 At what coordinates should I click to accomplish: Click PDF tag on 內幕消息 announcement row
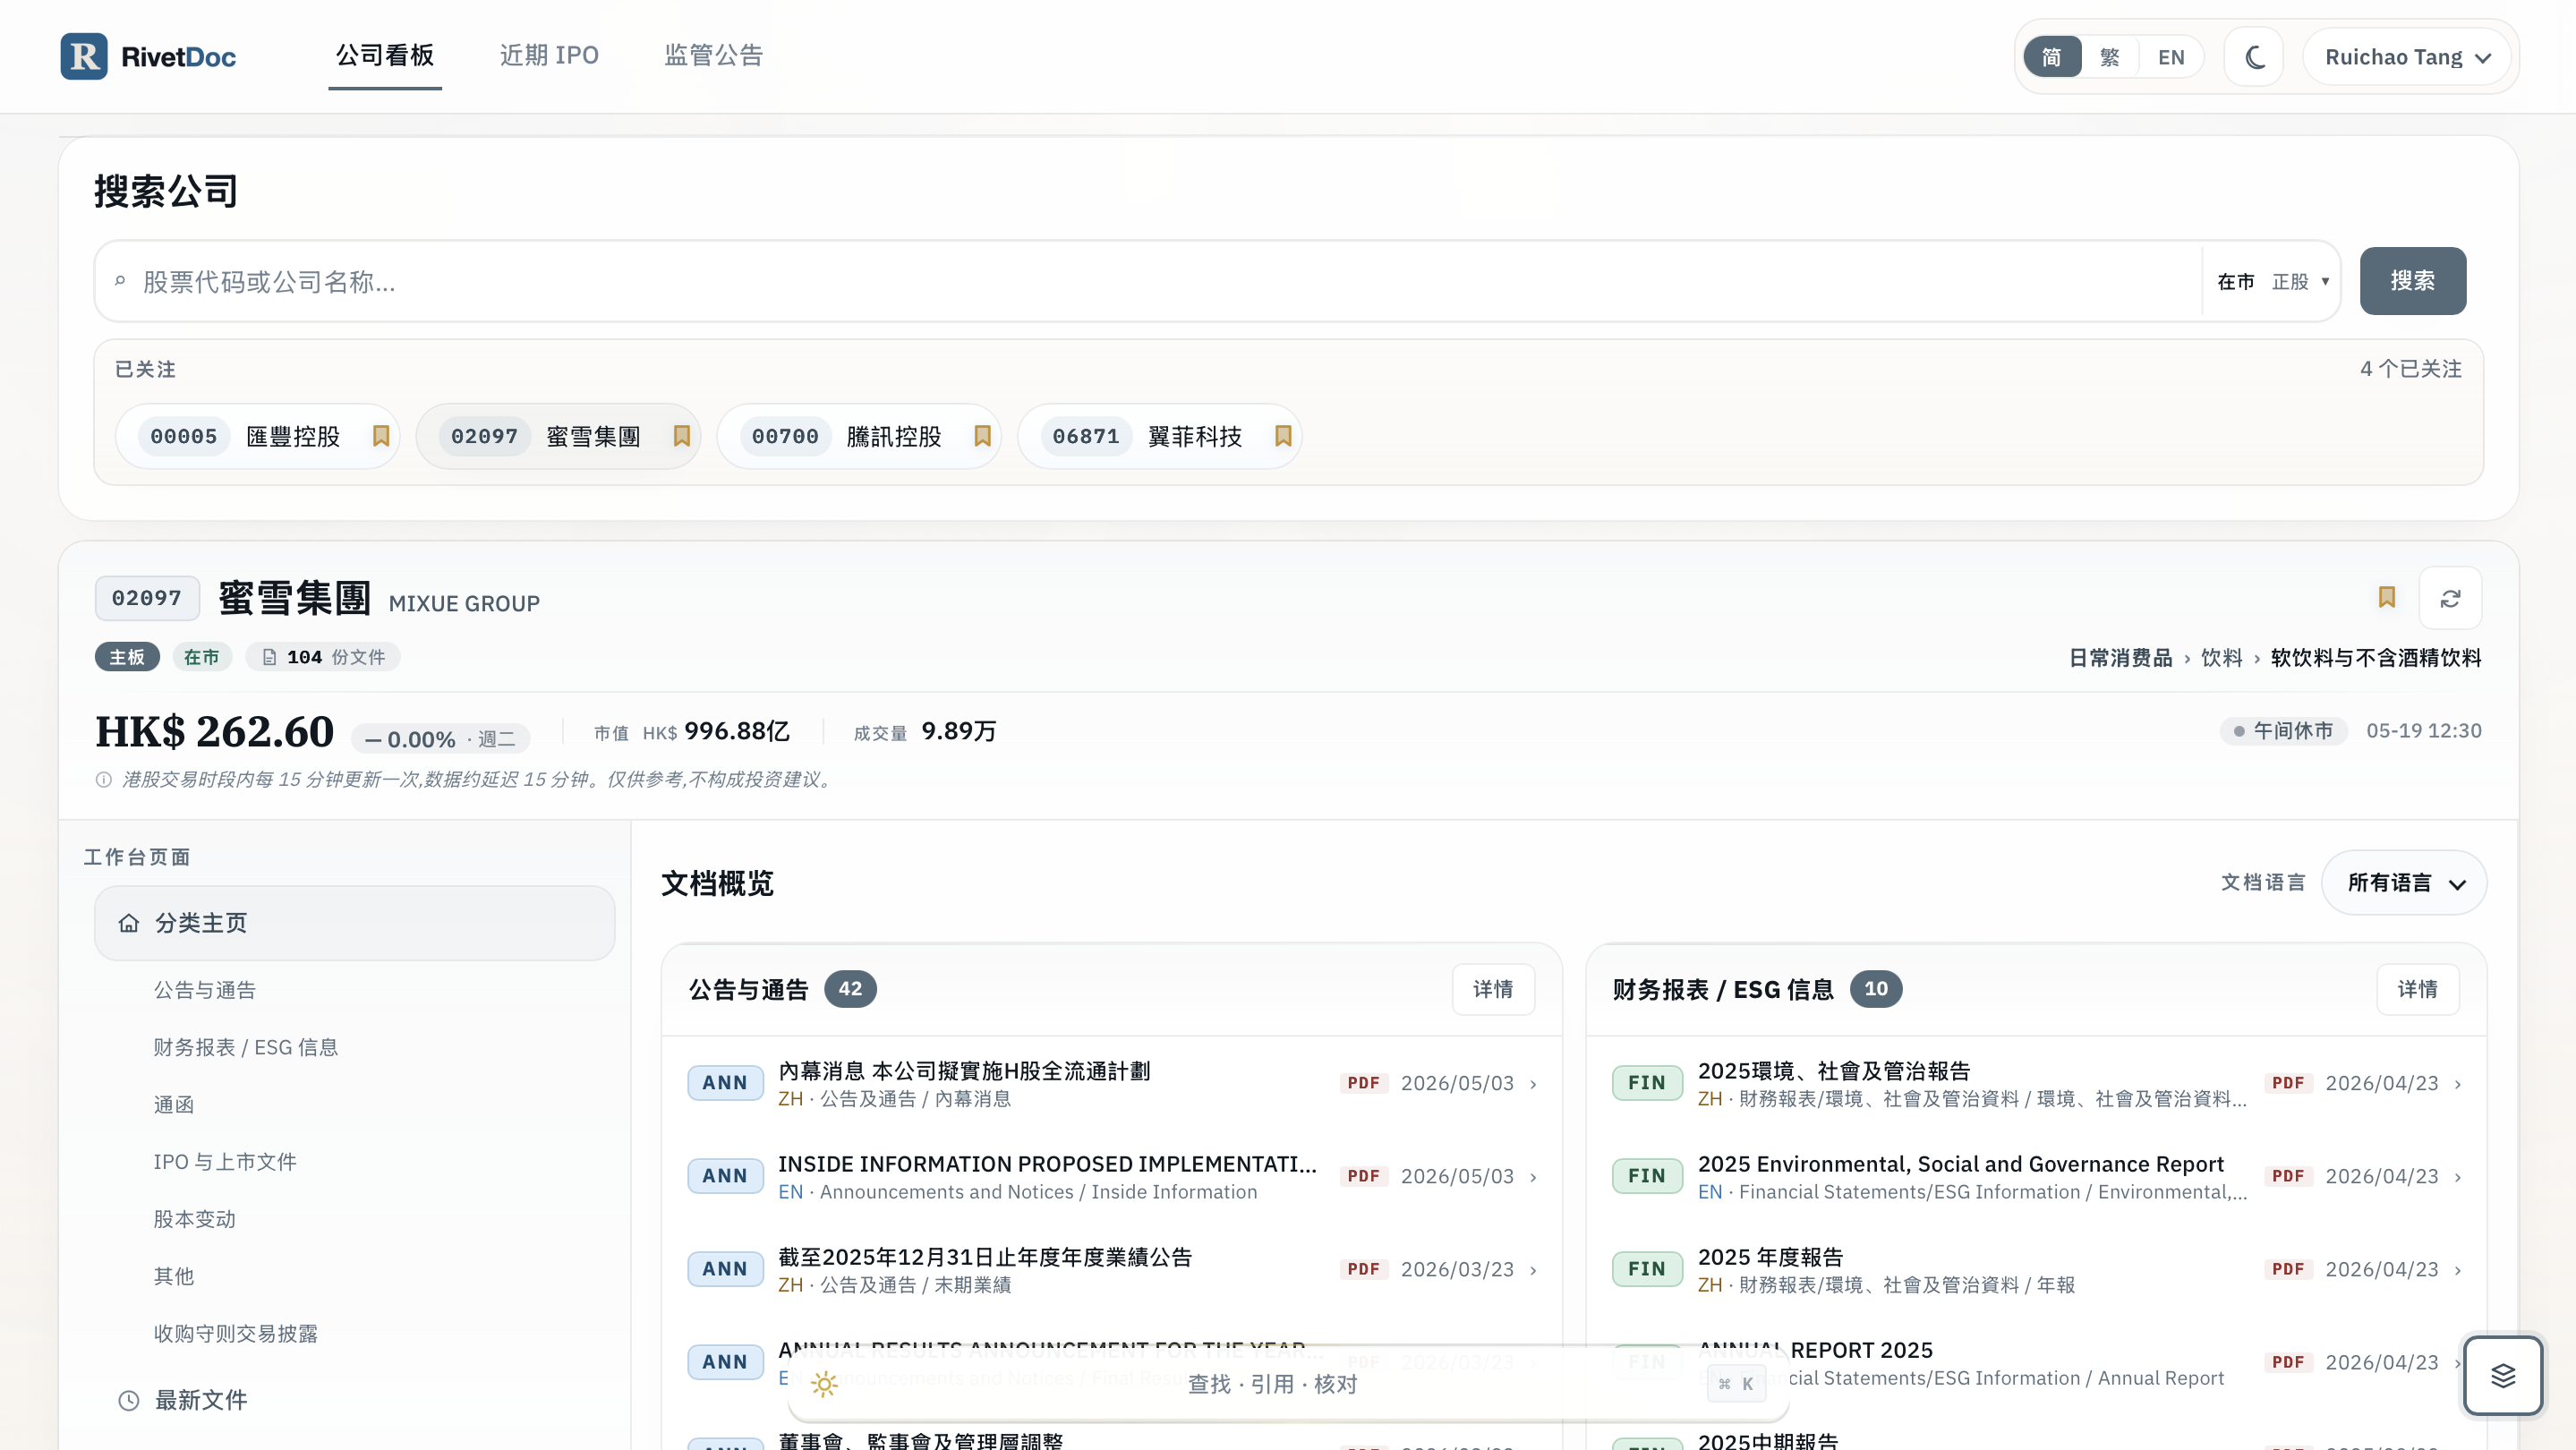pos(1363,1083)
